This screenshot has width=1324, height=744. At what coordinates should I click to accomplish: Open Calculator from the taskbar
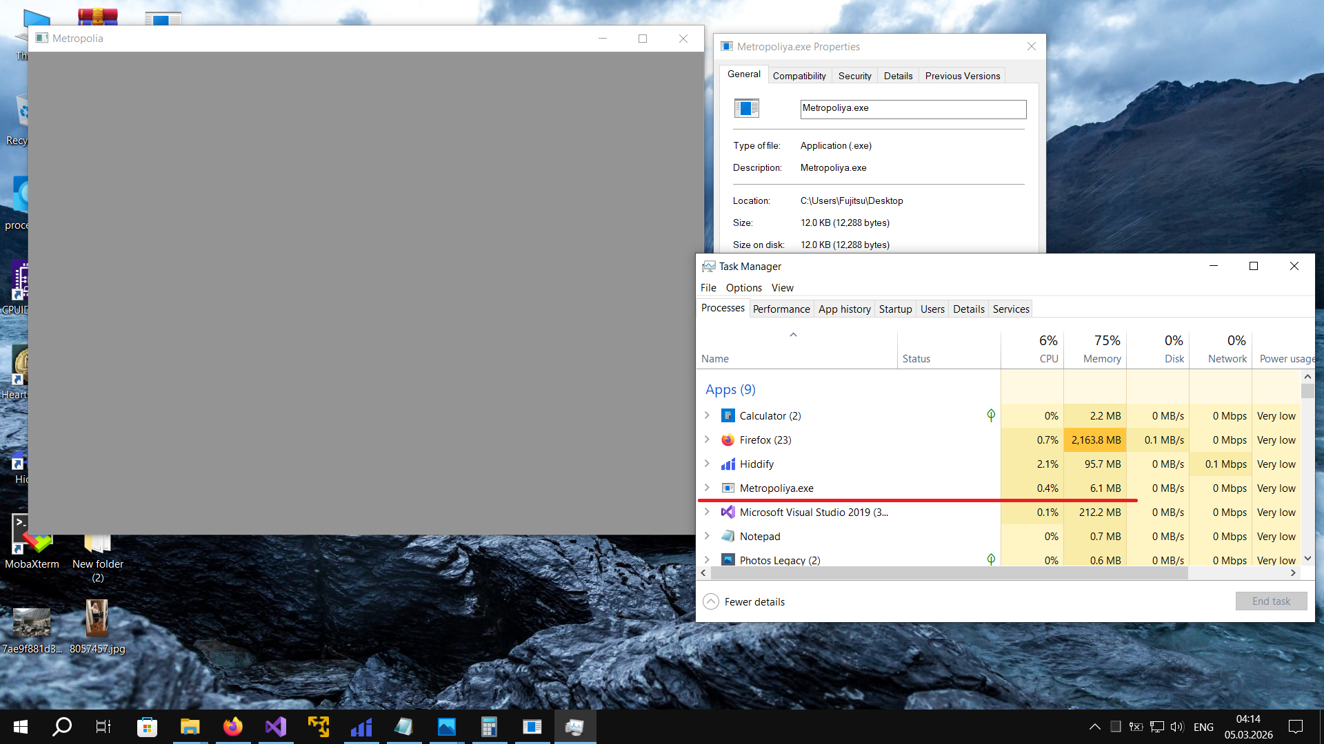pyautogui.click(x=489, y=727)
